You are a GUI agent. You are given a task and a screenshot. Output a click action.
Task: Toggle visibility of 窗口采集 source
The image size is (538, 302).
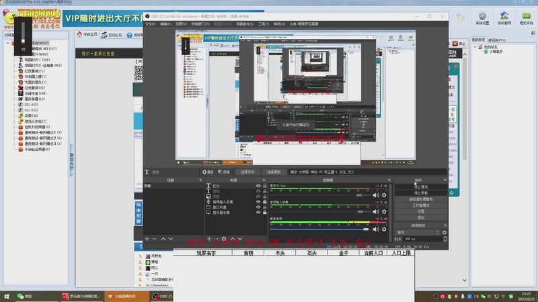click(x=258, y=207)
